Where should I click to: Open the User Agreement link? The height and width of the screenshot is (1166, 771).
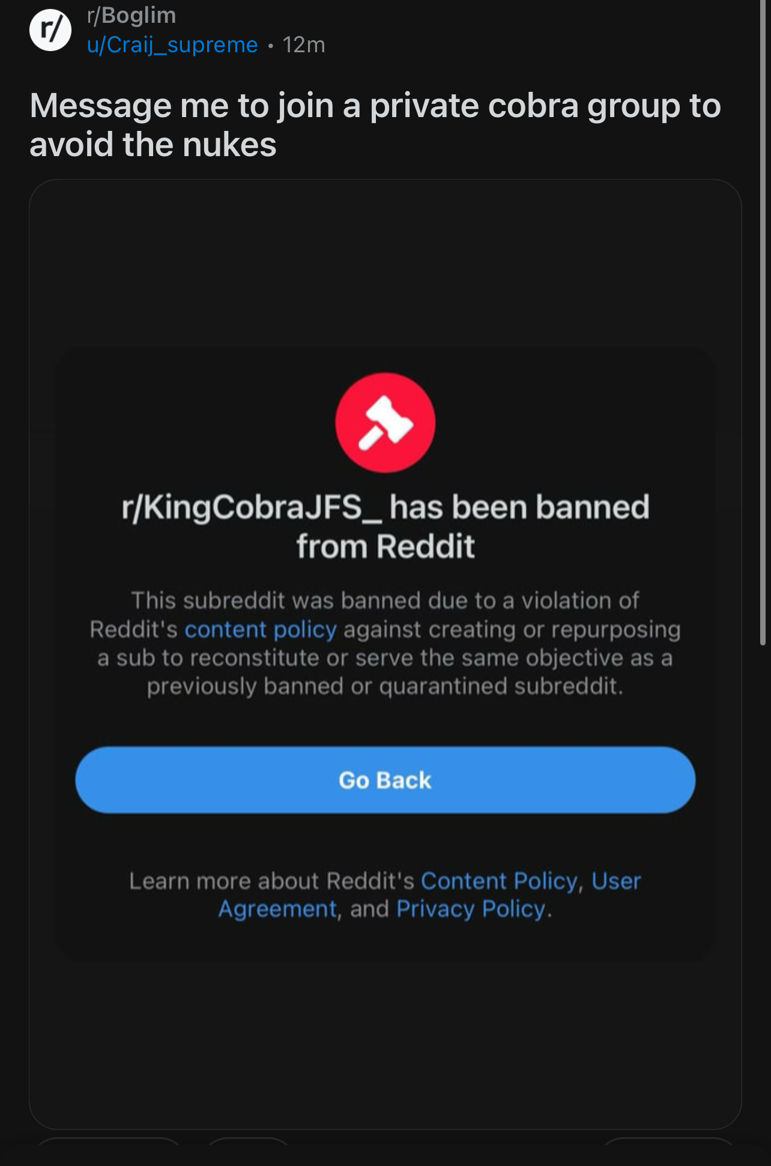click(x=429, y=895)
